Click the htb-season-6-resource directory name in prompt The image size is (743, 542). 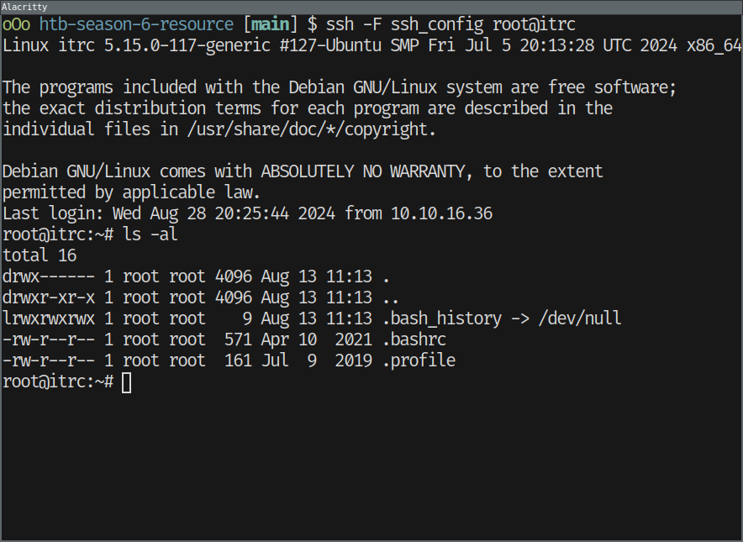(138, 24)
